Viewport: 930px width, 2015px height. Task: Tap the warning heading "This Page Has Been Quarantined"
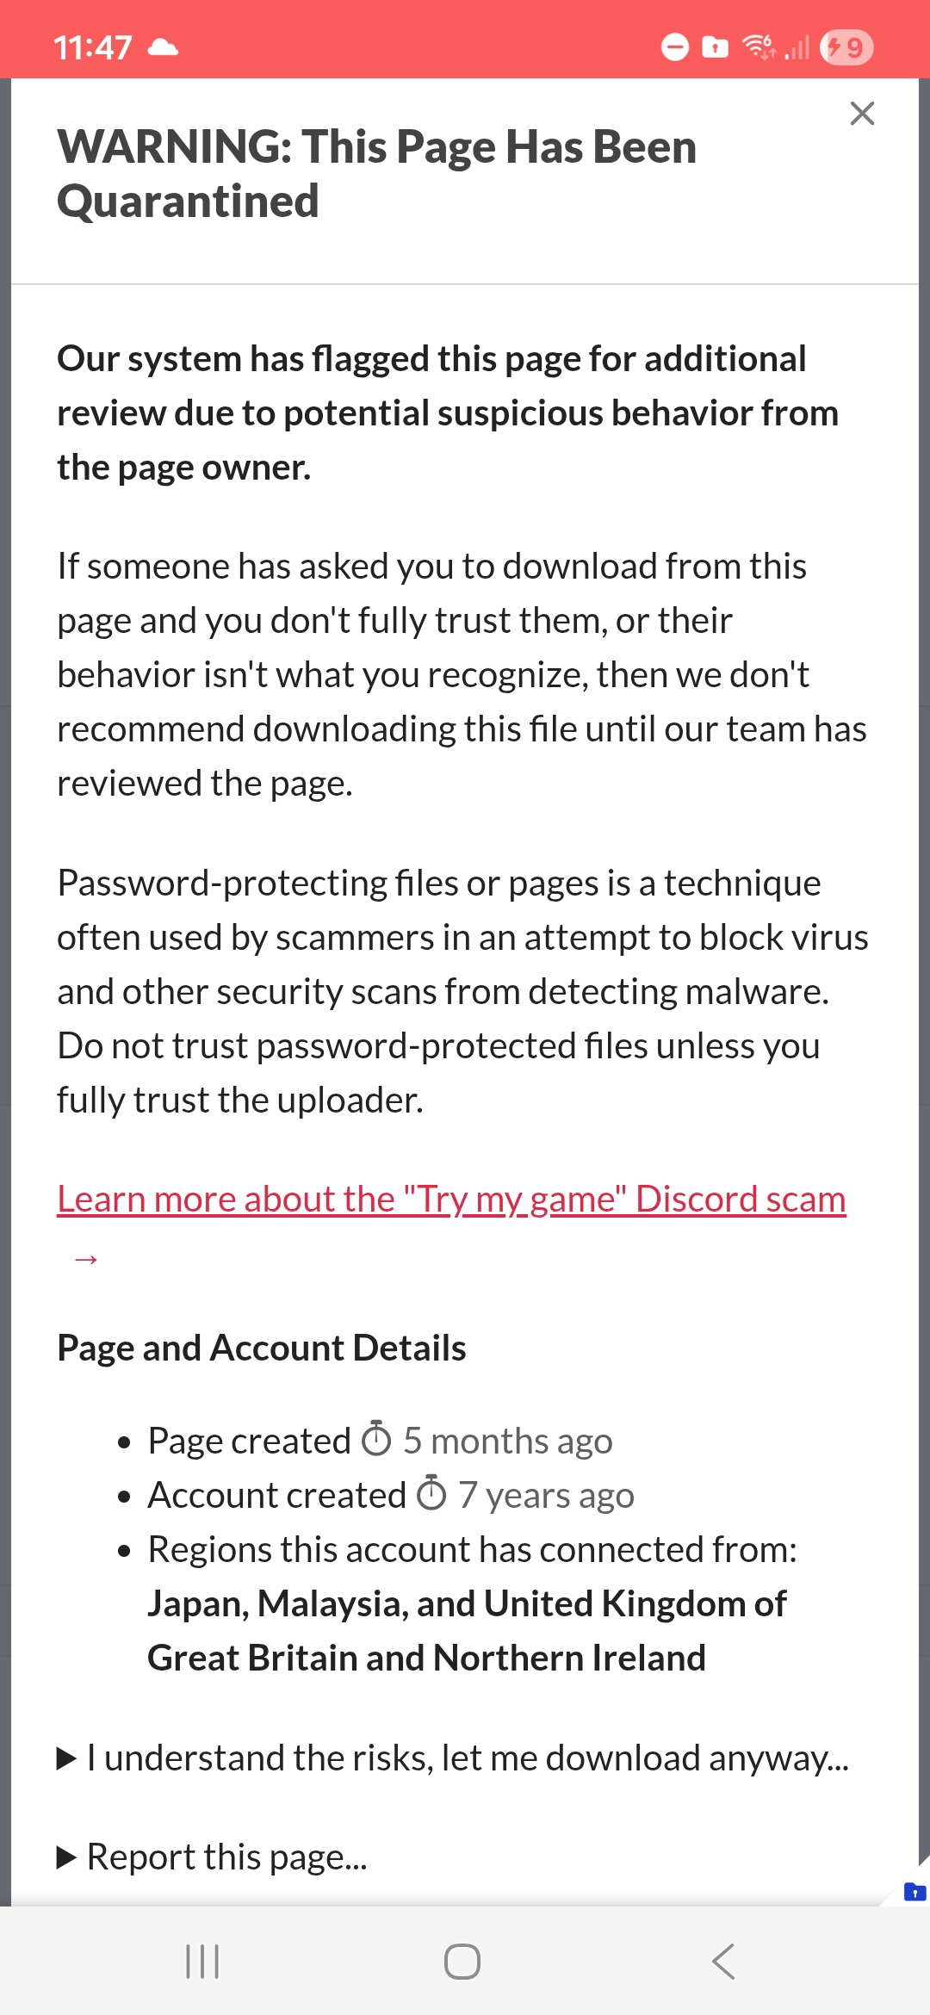[376, 173]
